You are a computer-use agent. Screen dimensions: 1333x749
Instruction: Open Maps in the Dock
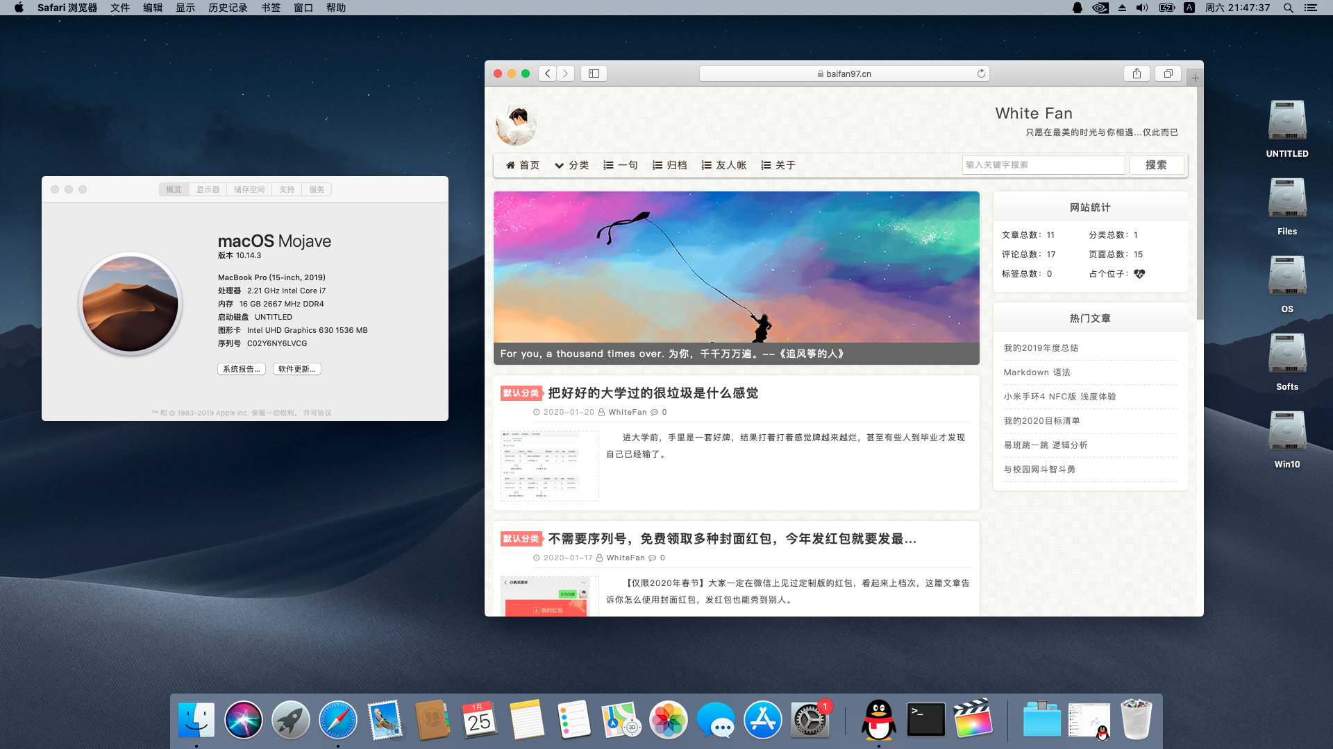click(x=621, y=720)
